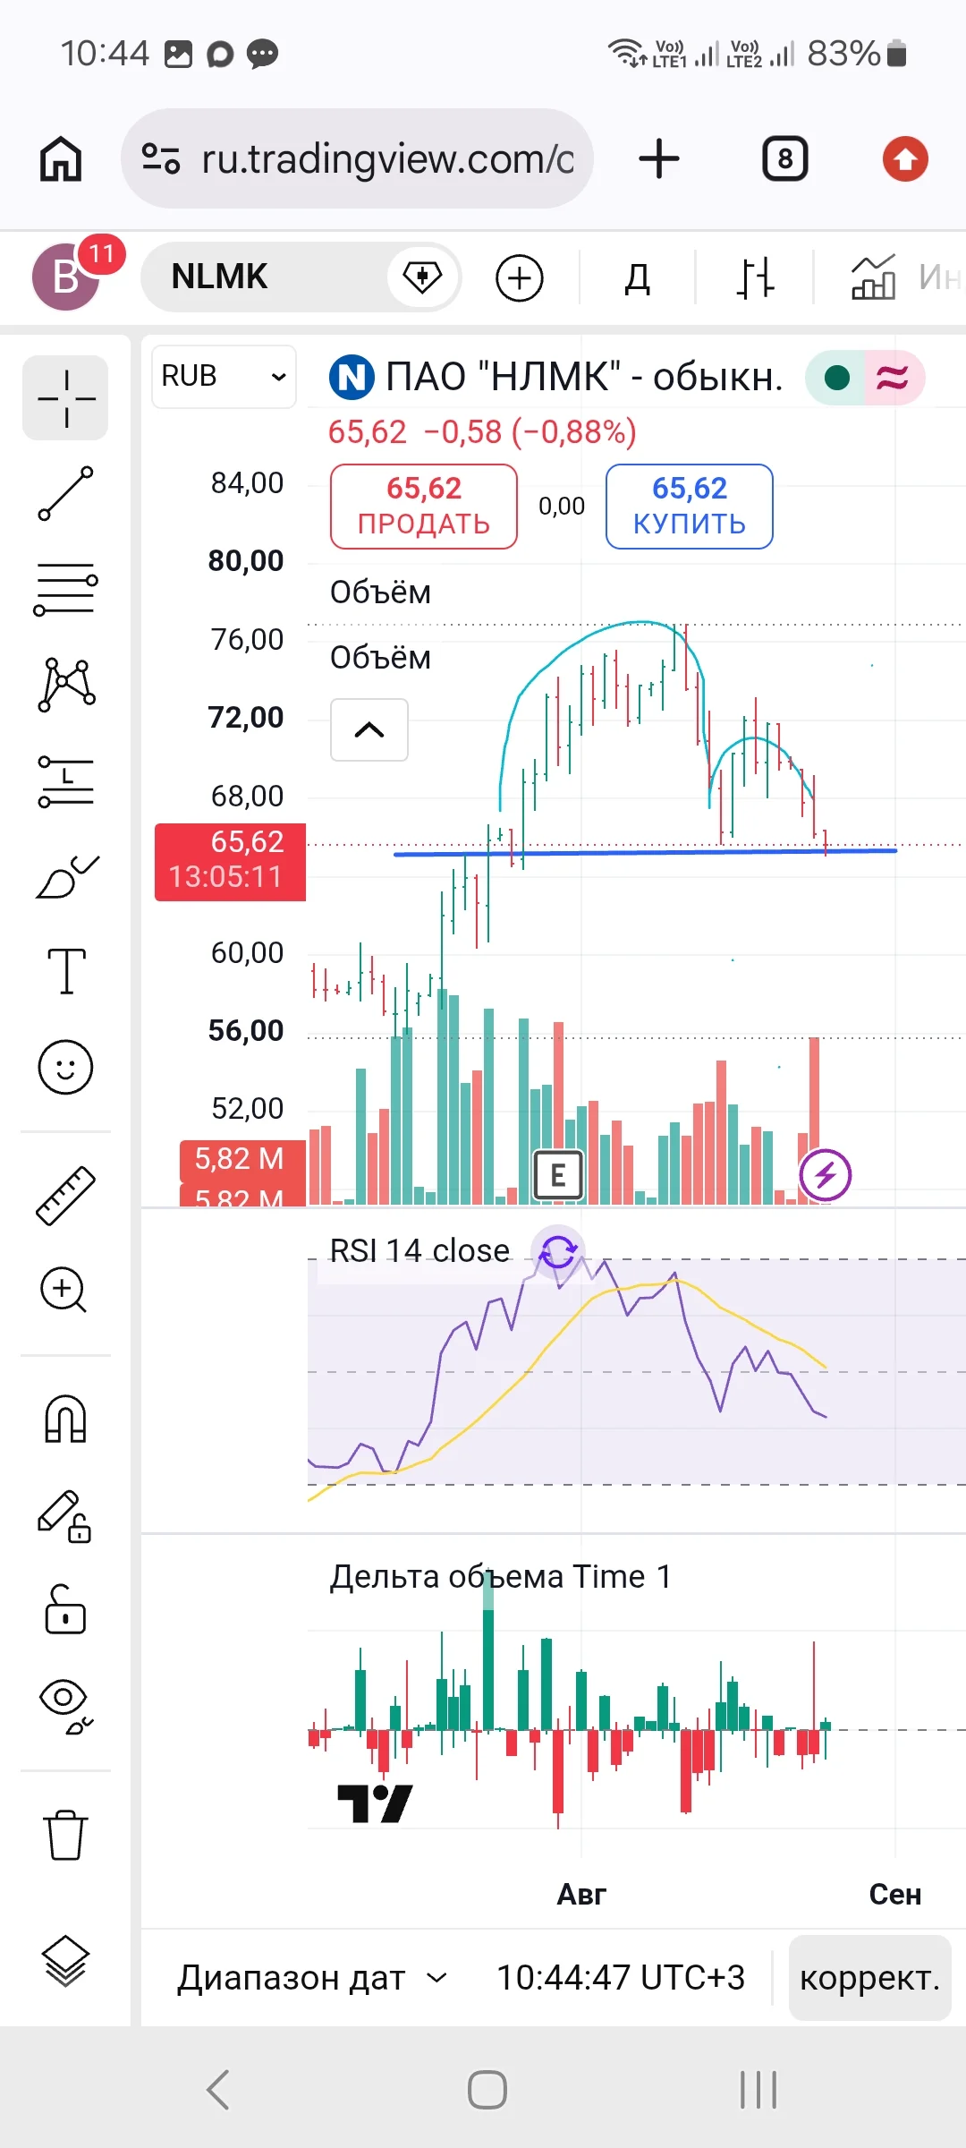The image size is (966, 2148).
Task: Tap the diamond premium icon next to NLMK
Action: 422,277
